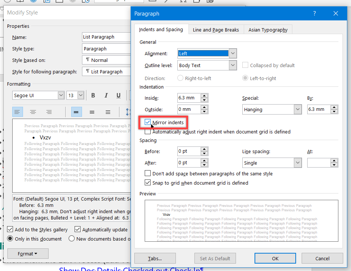Increase the hanging By value
This screenshot has width=351, height=271.
334,107
